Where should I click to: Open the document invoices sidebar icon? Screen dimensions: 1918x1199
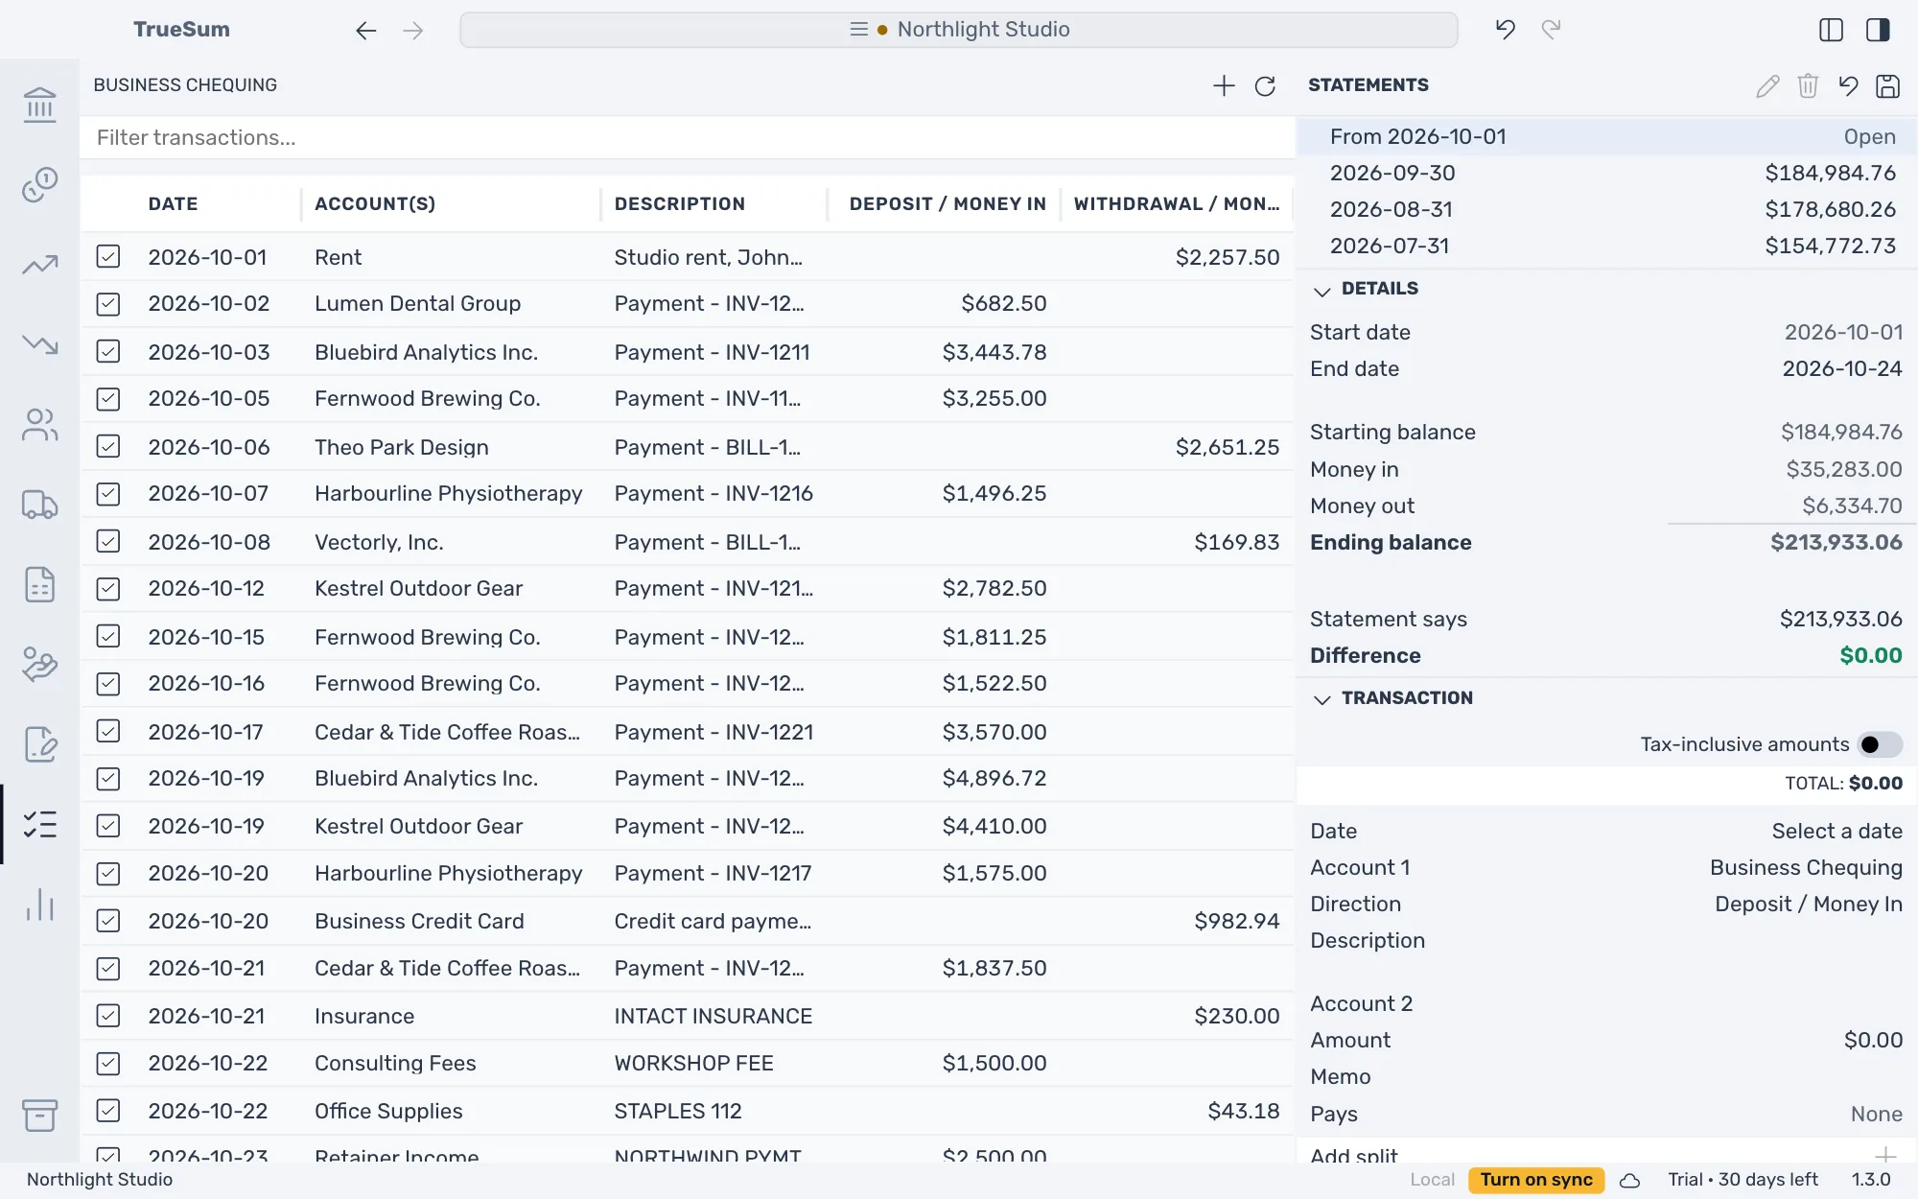[39, 584]
